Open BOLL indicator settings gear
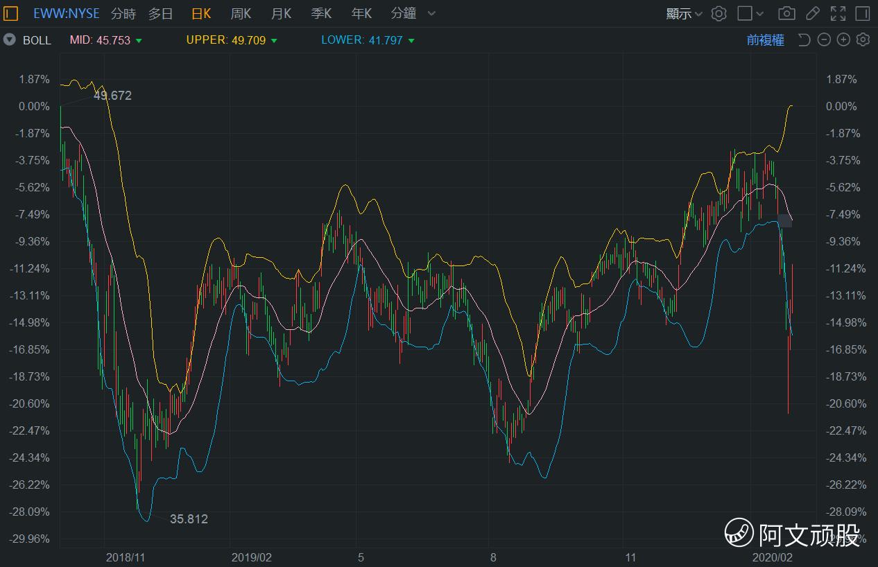Screen dimensions: 878x567 coord(863,40)
